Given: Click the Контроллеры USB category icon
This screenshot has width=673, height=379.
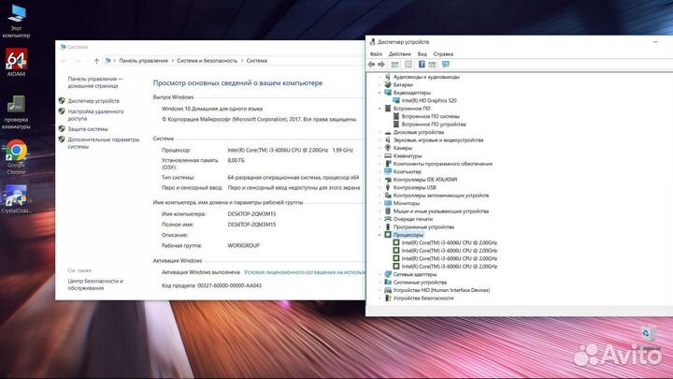Looking at the screenshot, I should click(x=388, y=187).
